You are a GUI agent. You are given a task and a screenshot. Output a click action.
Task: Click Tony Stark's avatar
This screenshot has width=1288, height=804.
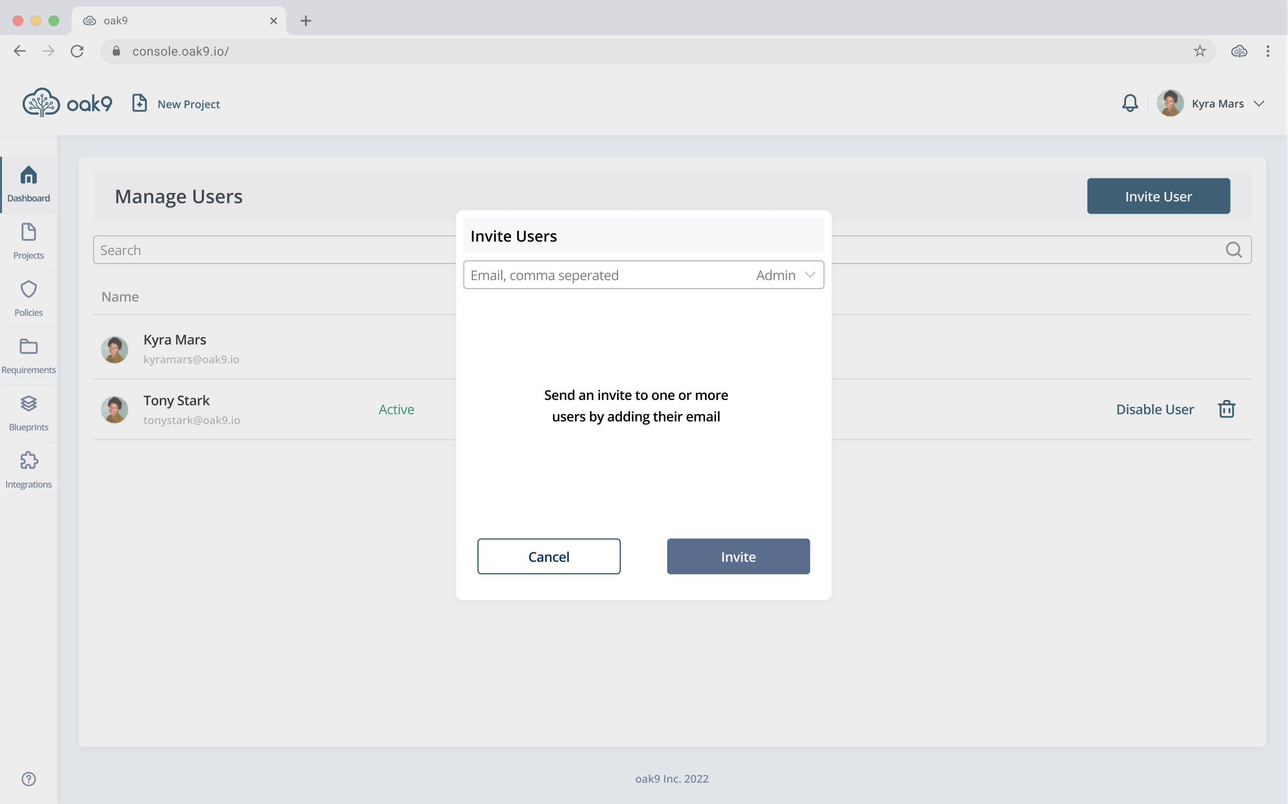114,409
